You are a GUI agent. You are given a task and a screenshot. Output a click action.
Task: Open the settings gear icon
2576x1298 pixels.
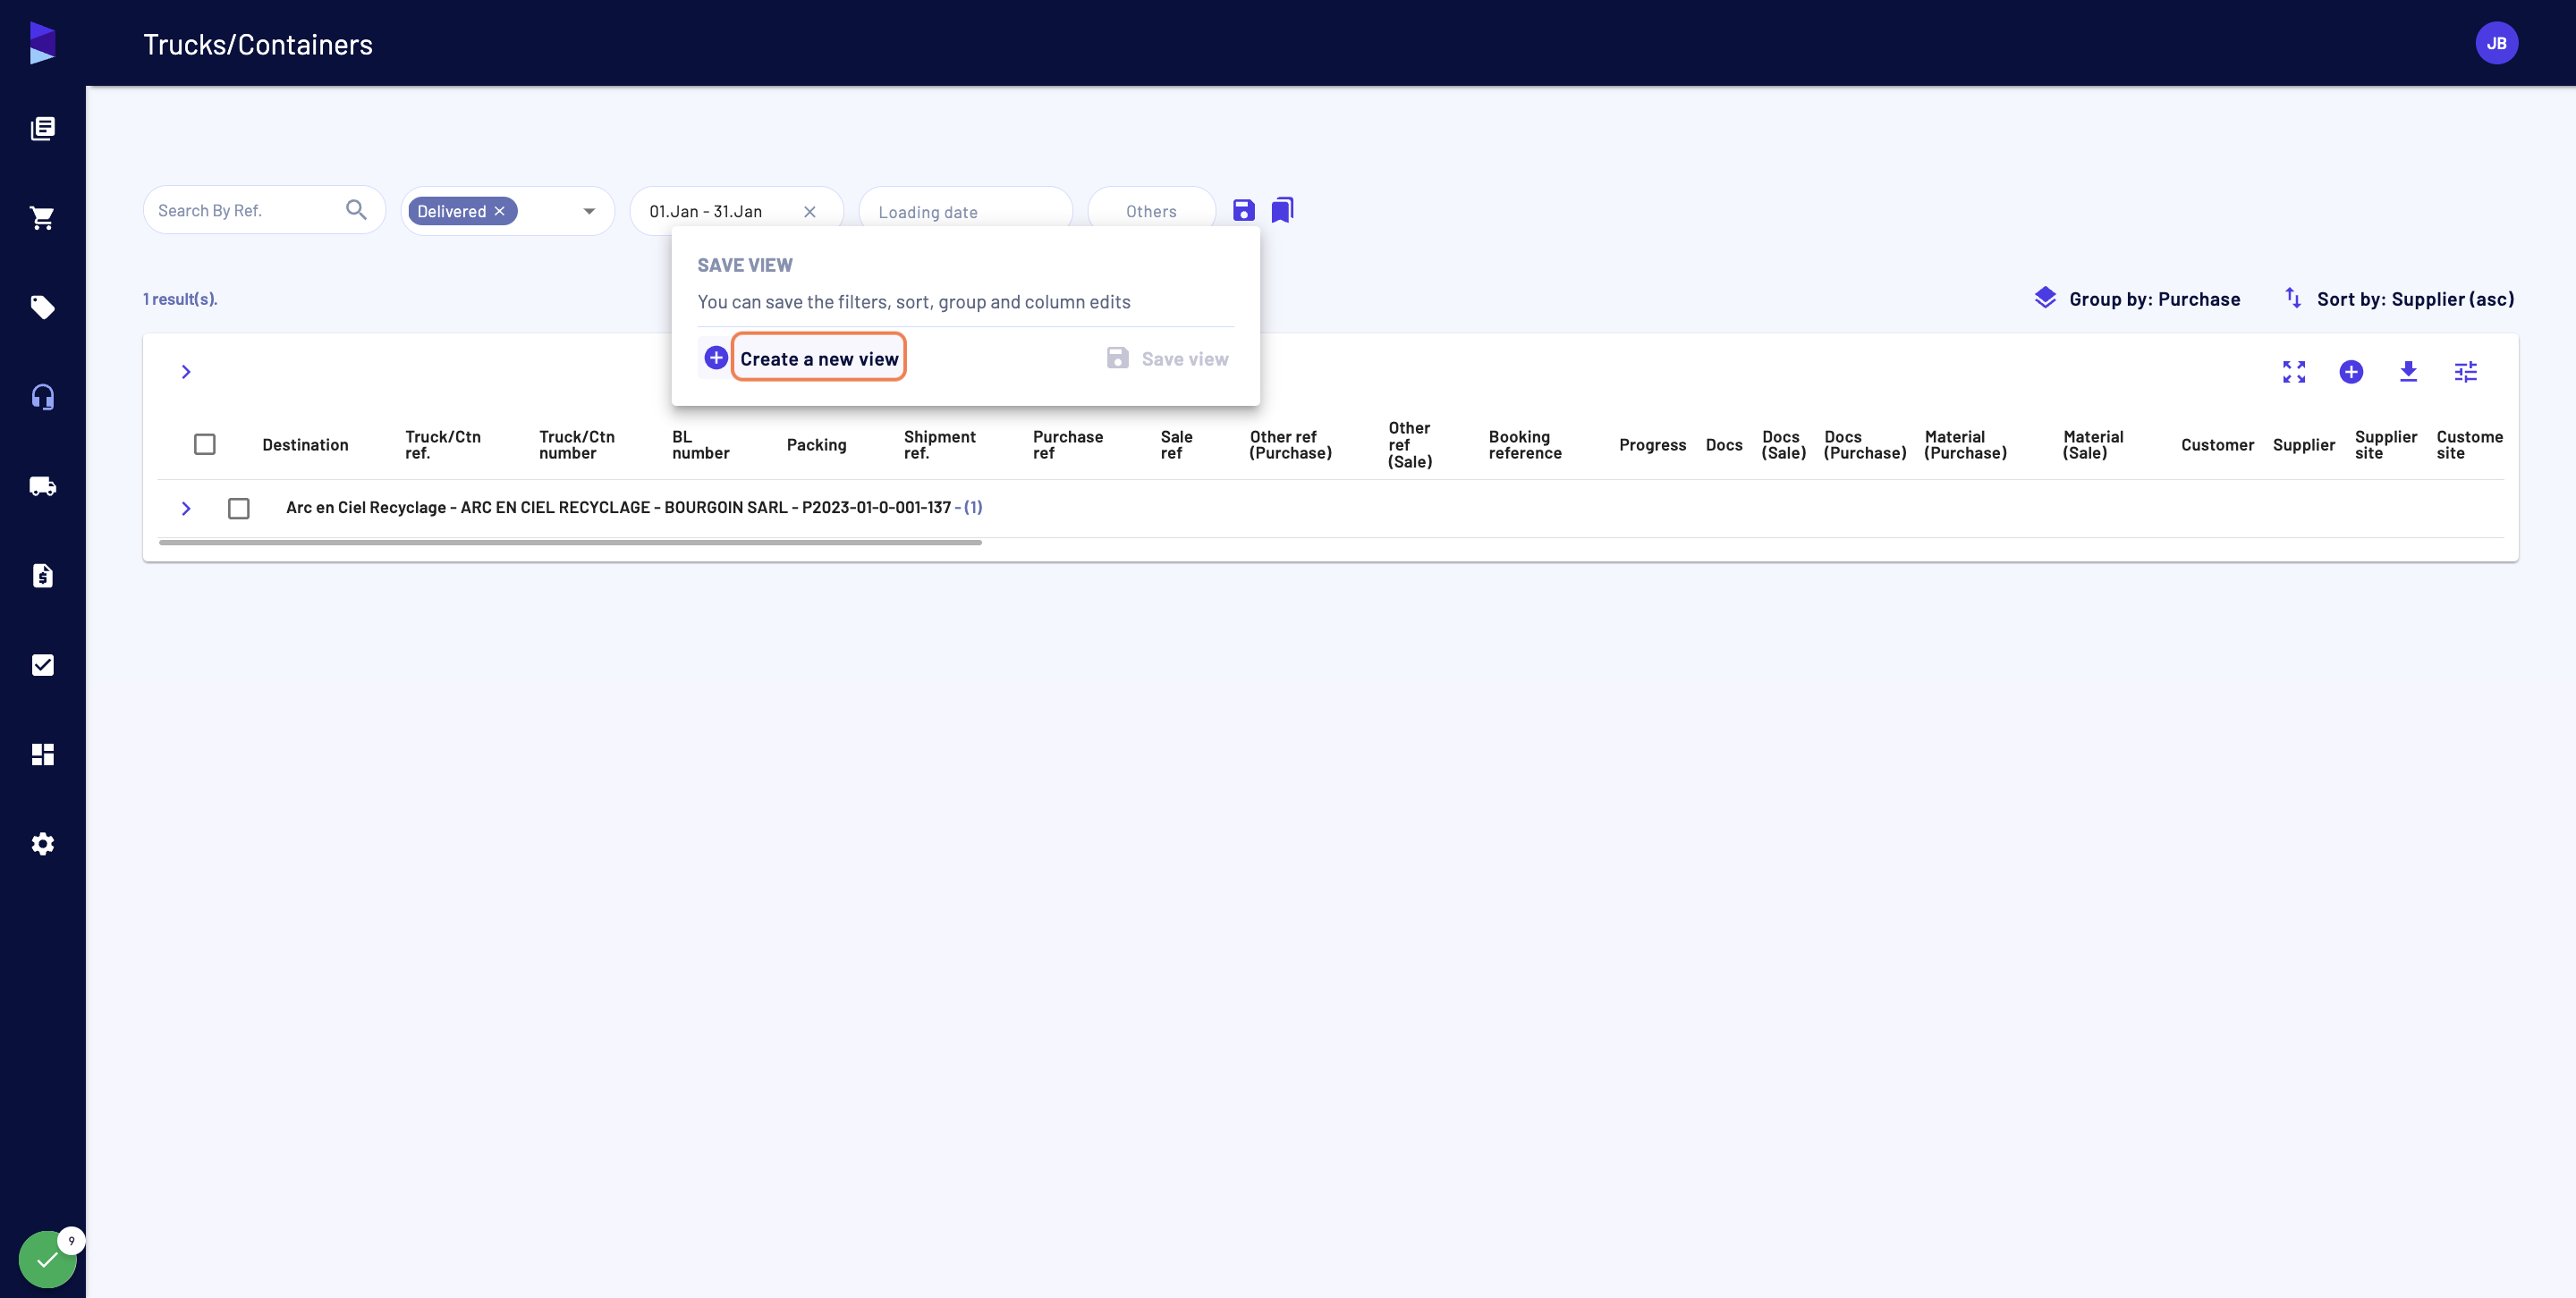pos(42,843)
